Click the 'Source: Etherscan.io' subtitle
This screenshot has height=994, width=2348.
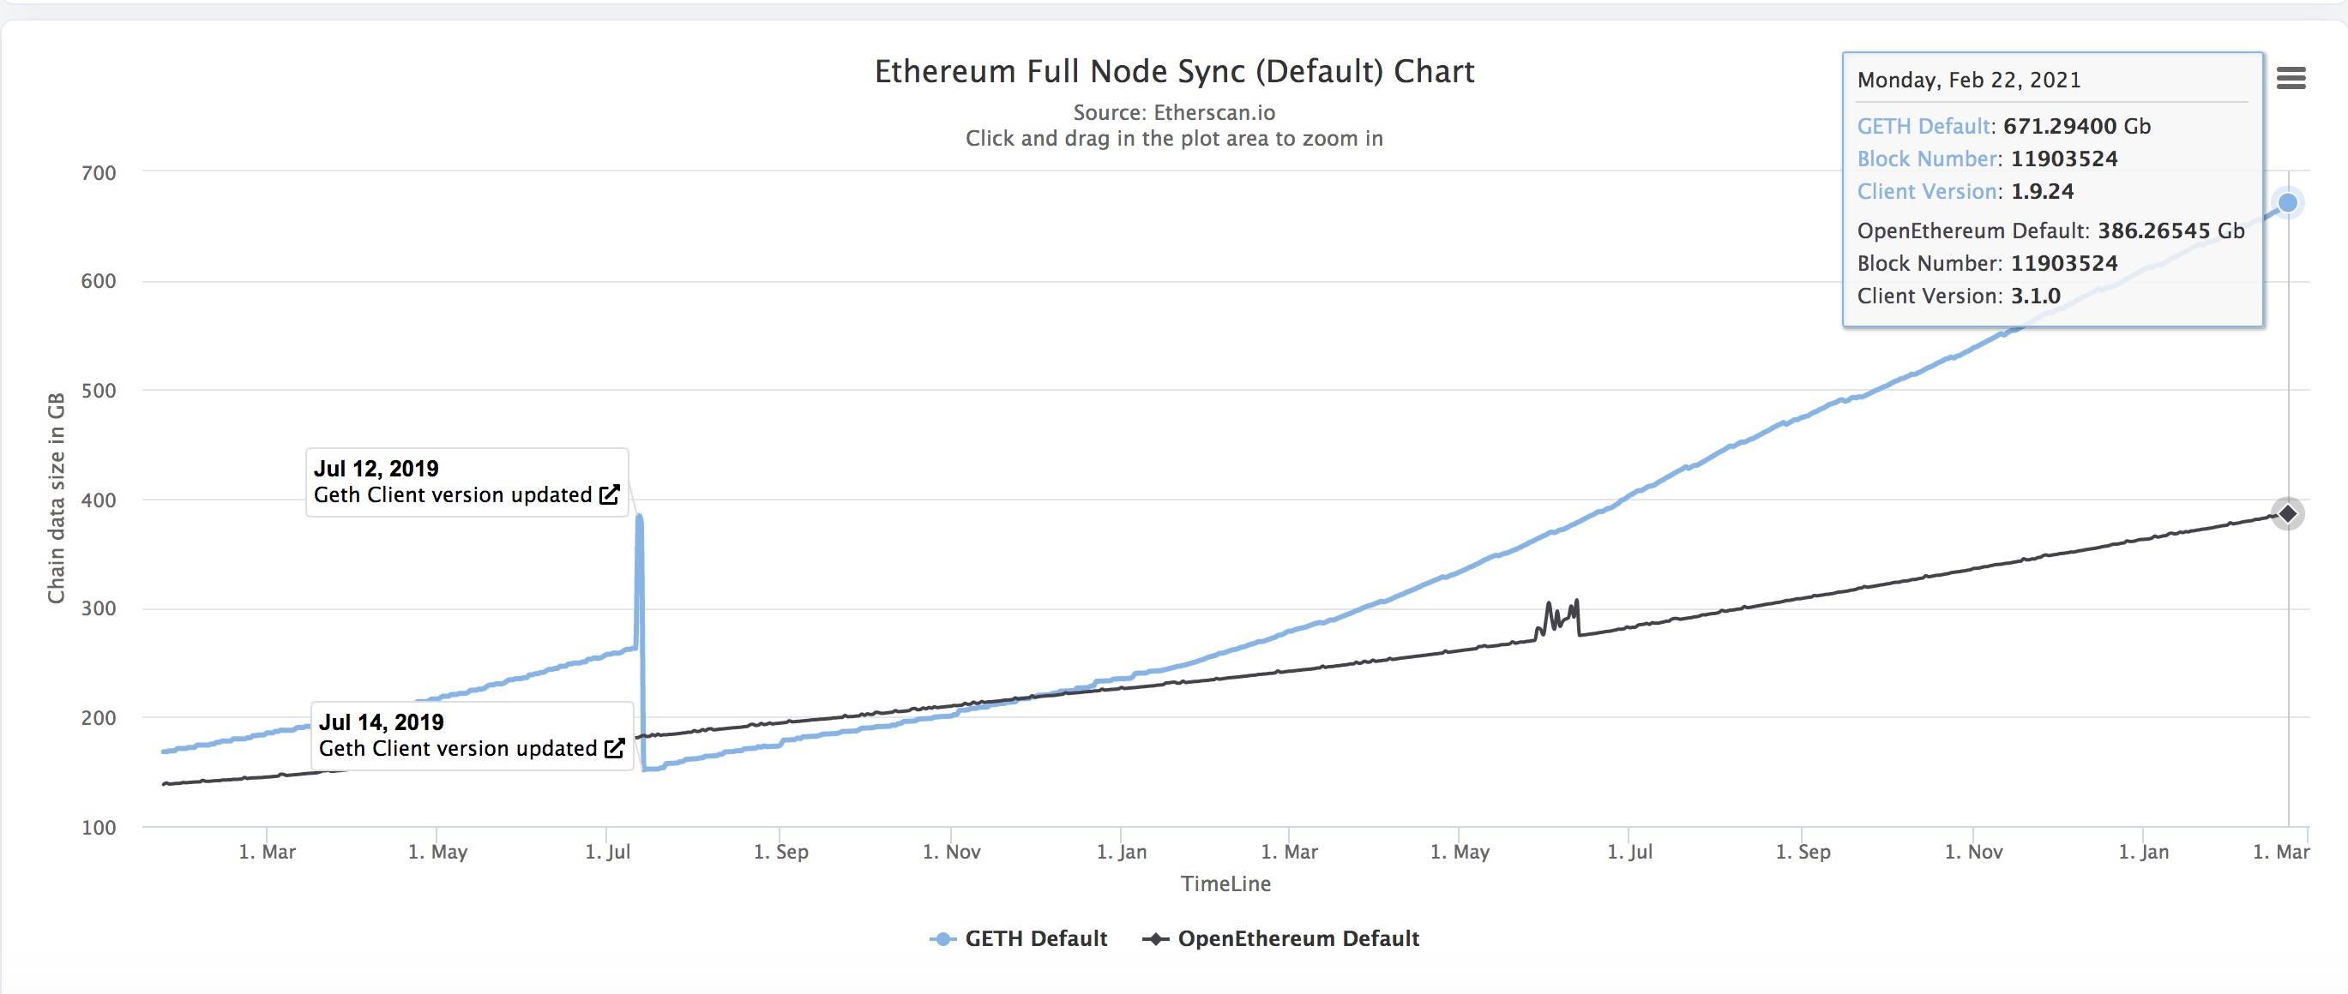pos(1174,113)
